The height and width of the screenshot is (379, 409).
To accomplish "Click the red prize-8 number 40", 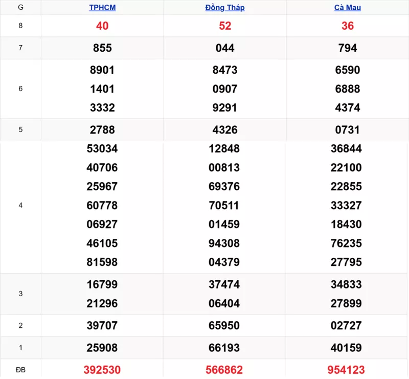I will pos(102,26).
